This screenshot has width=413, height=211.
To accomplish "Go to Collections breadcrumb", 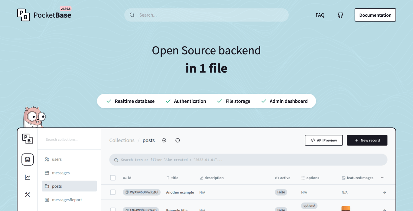I will tap(122, 140).
